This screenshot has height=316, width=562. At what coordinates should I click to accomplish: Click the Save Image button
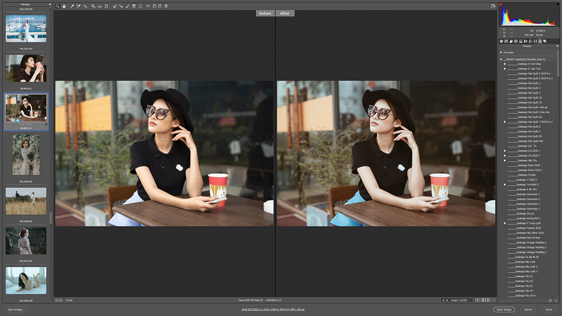point(17,310)
